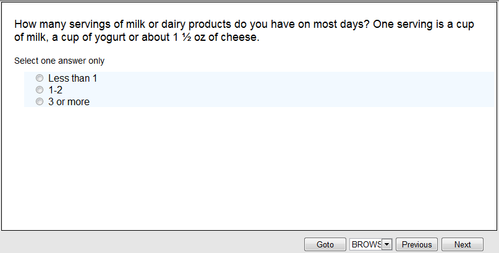Click the question's second line about yogurt and cheese
The height and width of the screenshot is (253, 499).
pos(136,37)
